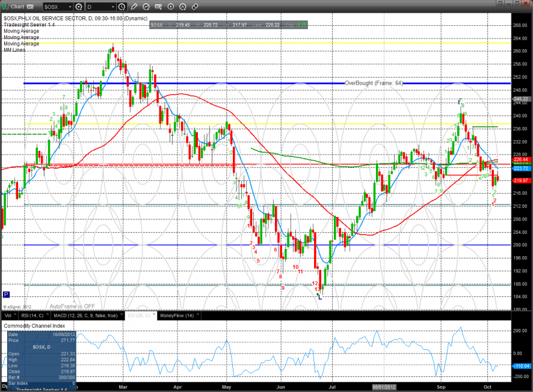The width and height of the screenshot is (533, 392).
Task: Close the MoneyFlow (14) tab
Action: pos(197,314)
